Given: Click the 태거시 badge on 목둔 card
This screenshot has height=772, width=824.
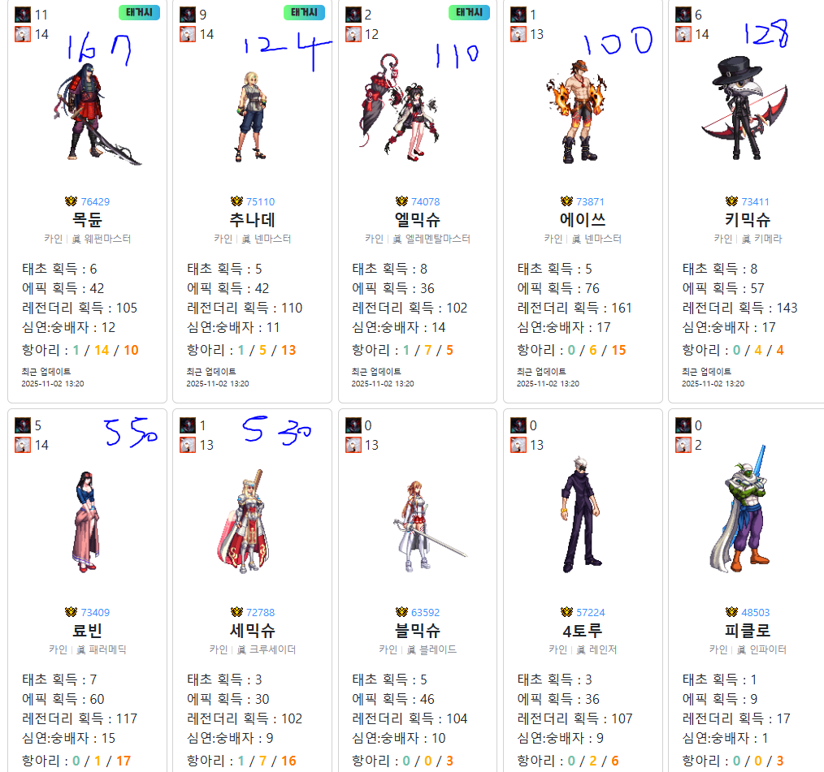Looking at the screenshot, I should tap(139, 13).
